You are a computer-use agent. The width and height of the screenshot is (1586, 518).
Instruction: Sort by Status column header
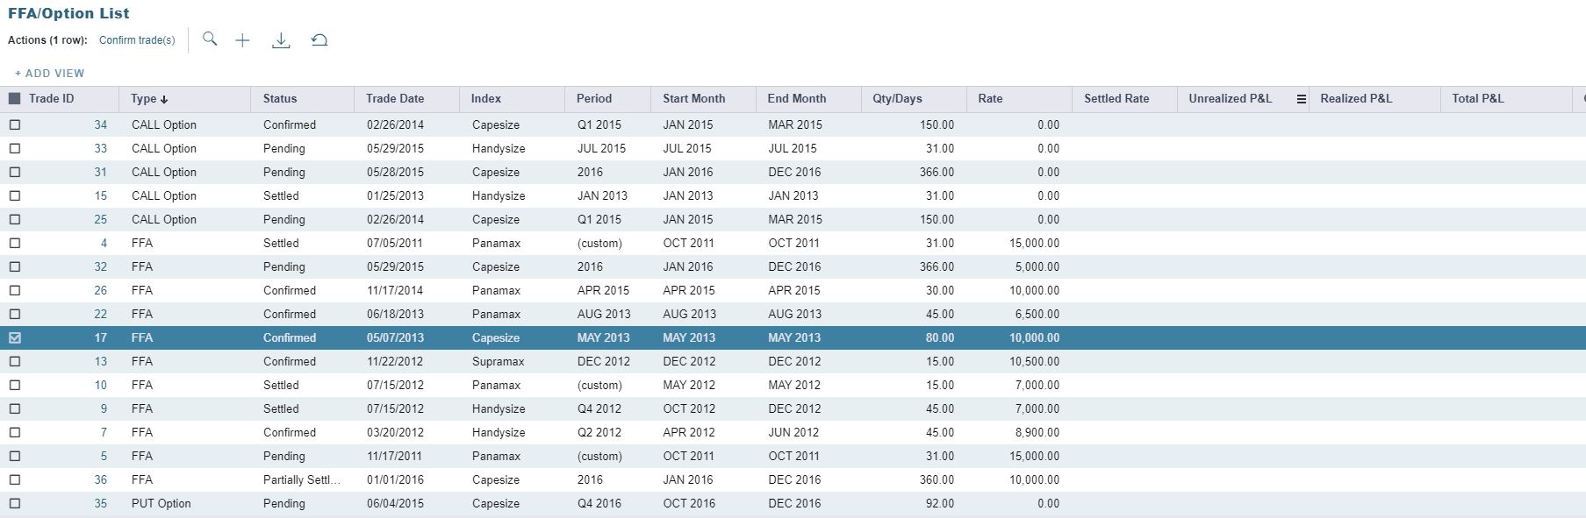[280, 99]
